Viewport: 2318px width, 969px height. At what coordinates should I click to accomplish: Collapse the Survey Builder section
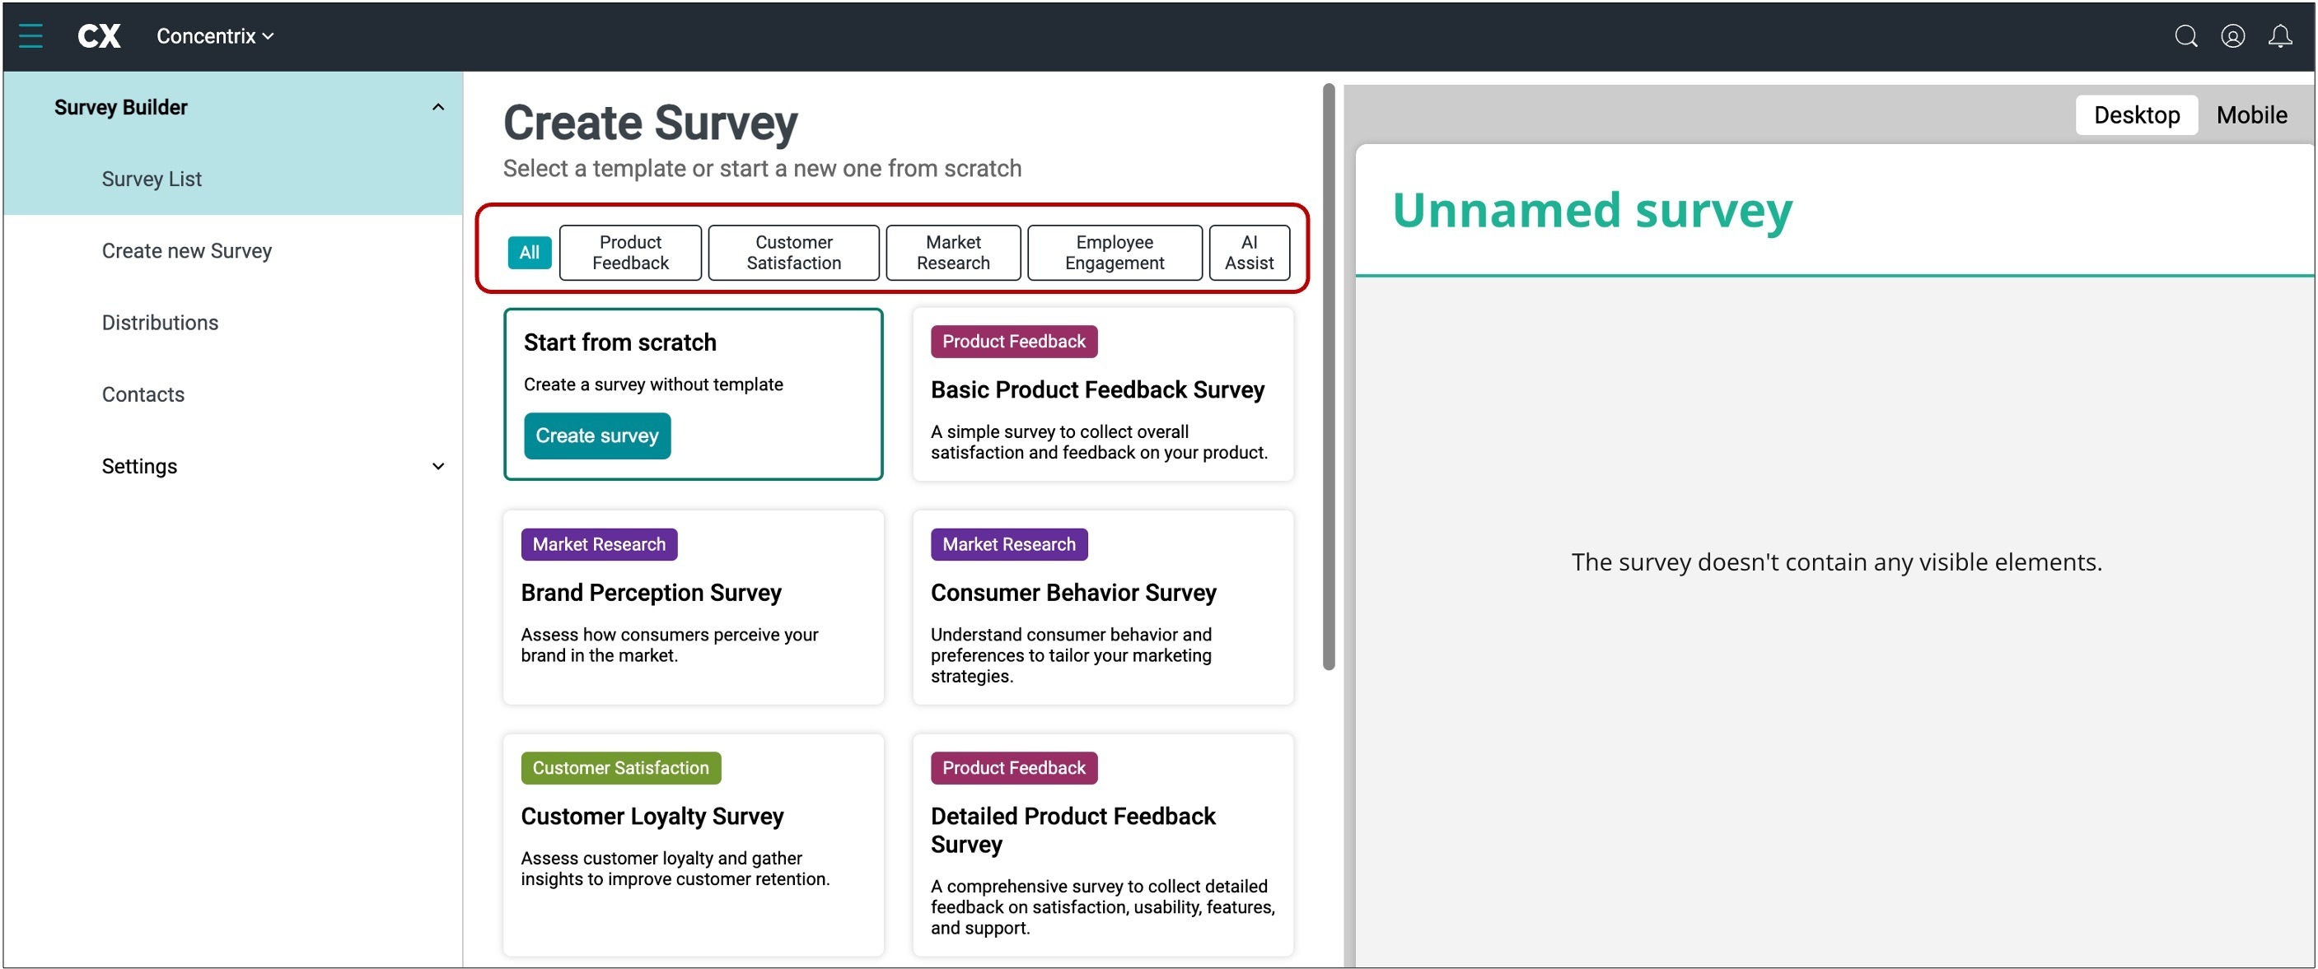tap(438, 107)
